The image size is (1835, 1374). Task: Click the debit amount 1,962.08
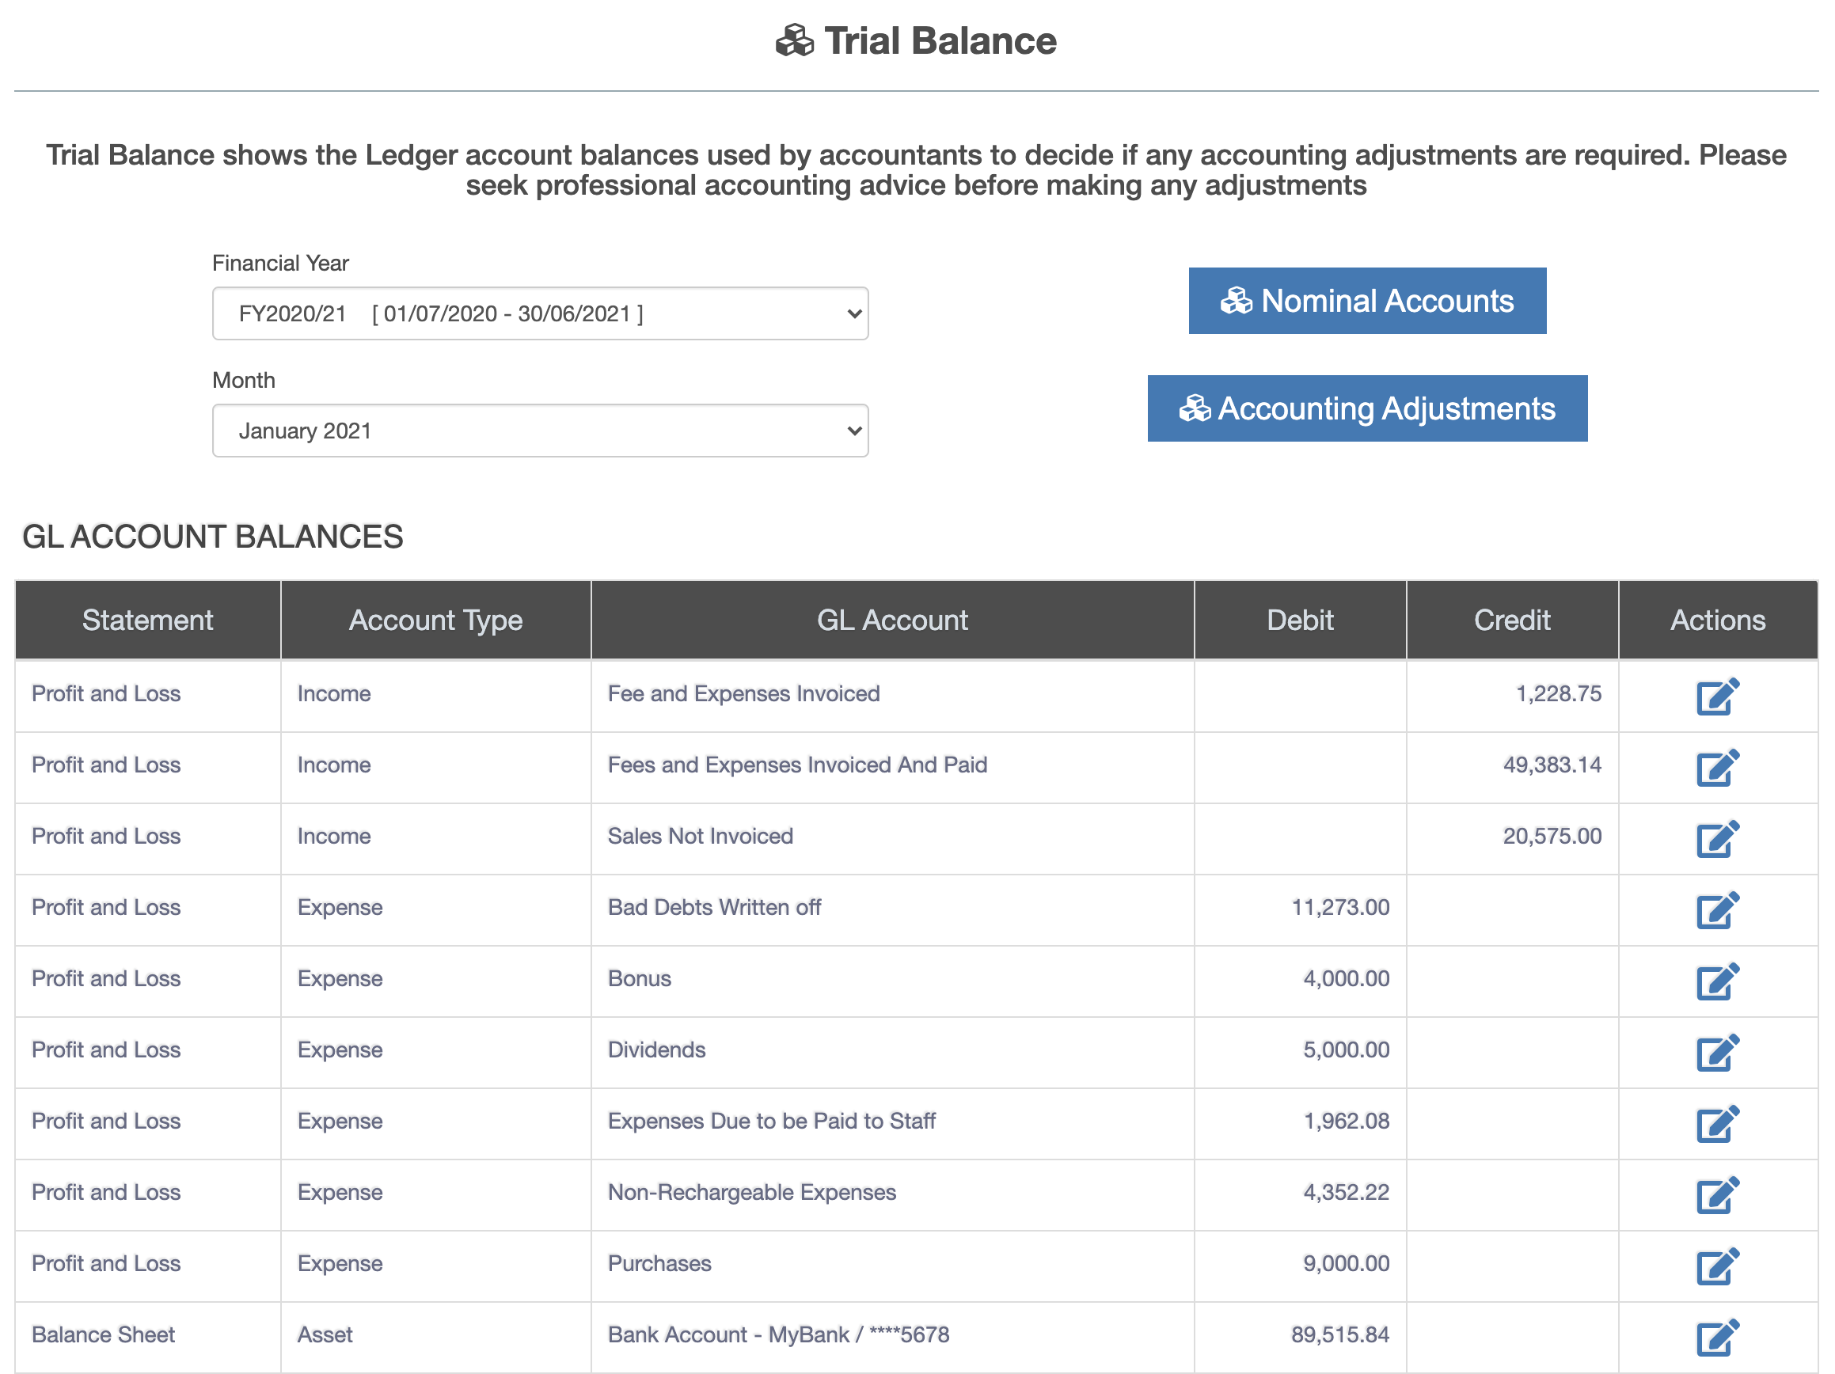pyautogui.click(x=1347, y=1122)
